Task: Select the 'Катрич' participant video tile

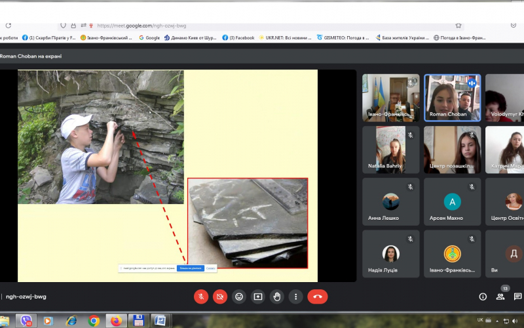Action: coord(504,150)
